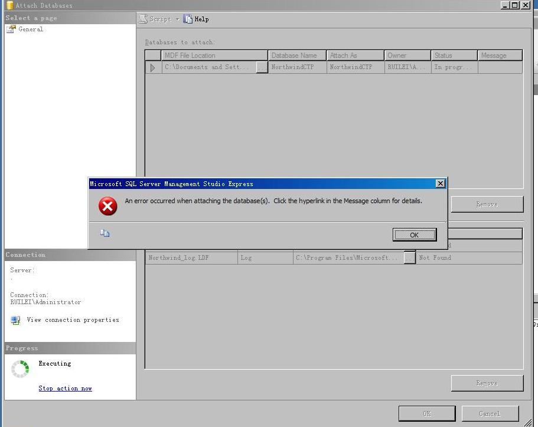
Task: Click the Owner column header
Action: [407, 56]
